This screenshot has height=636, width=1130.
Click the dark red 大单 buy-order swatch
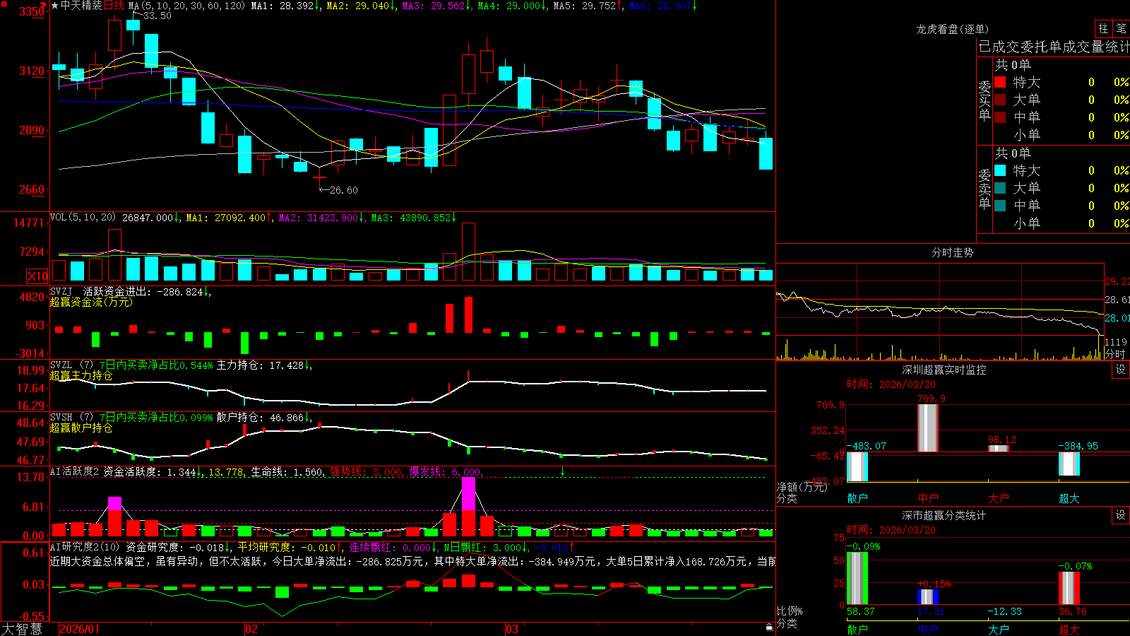[x=1000, y=100]
